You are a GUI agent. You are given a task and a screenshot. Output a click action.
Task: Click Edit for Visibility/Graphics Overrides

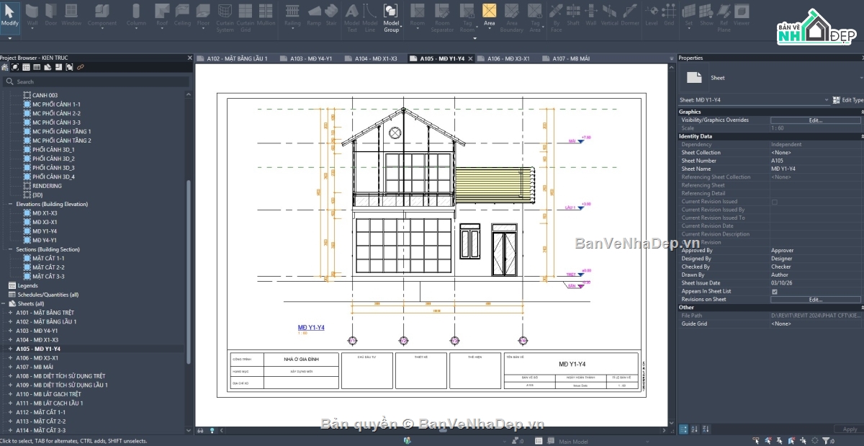coord(816,120)
